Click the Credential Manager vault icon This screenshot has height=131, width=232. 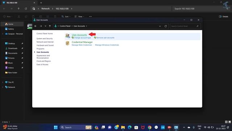pos(67,43)
